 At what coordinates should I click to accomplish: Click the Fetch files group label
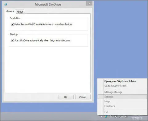pos(15,18)
